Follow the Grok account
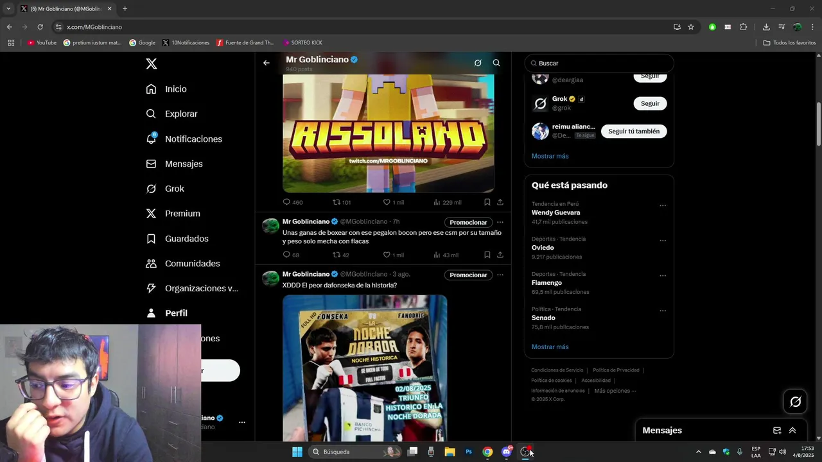 click(650, 103)
